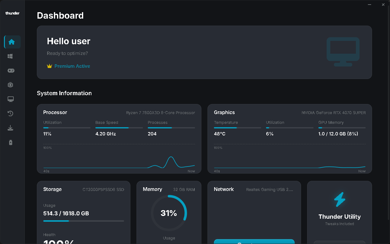Click NVIDIA GeForce RTX 4070 SUPER text
390x244 pixels.
[334, 113]
